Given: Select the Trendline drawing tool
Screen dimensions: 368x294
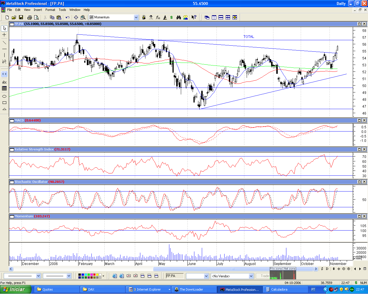Looking at the screenshot, I should coord(4,42).
